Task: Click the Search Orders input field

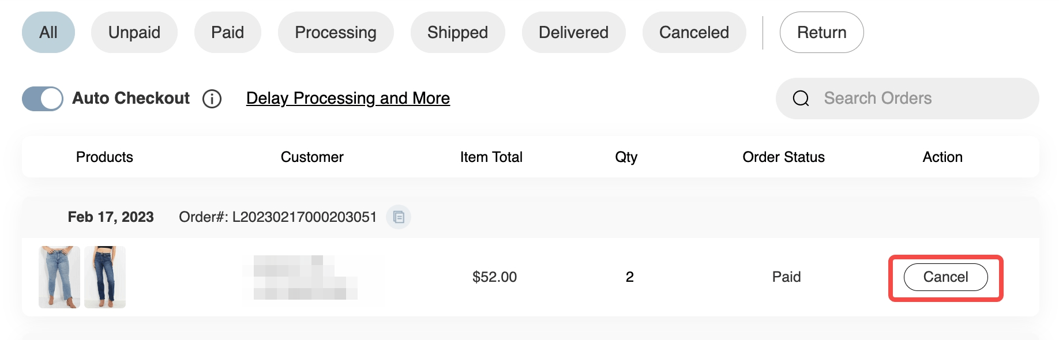Action: pyautogui.click(x=894, y=98)
